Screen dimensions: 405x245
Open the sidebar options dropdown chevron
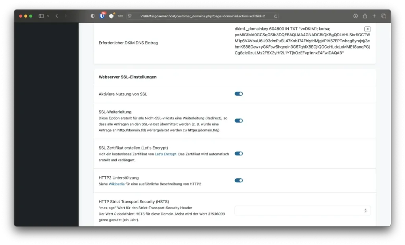pos(47,16)
